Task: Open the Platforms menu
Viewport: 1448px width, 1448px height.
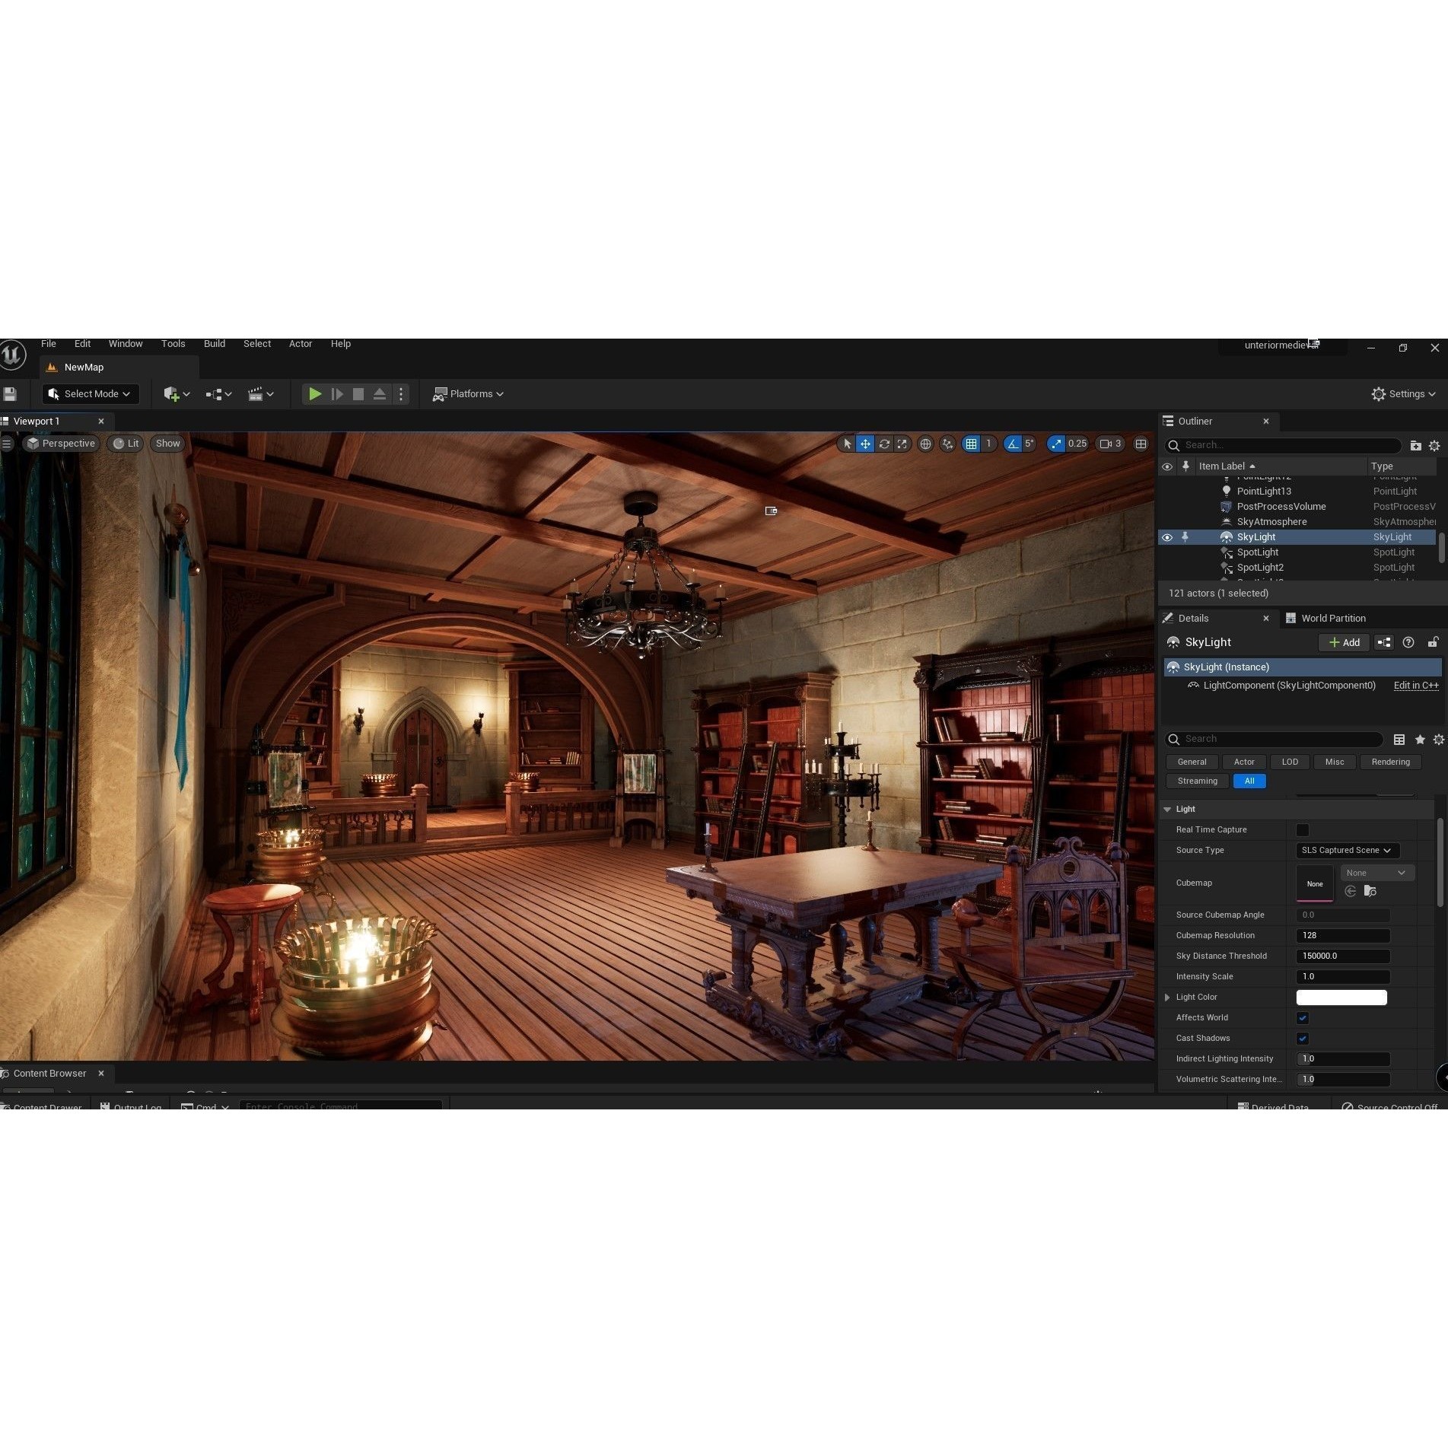Action: 468,393
